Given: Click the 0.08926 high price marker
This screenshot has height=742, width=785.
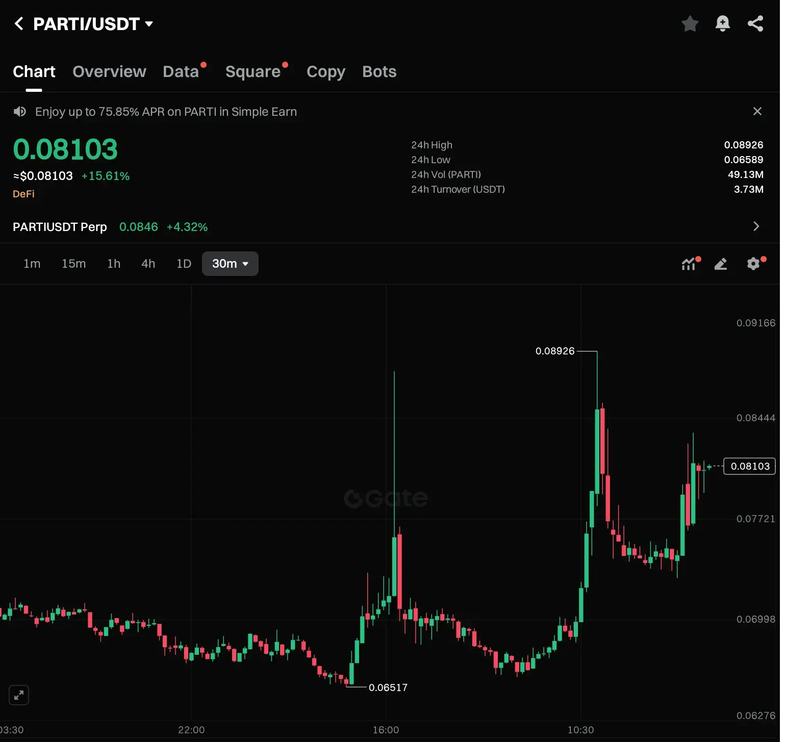Looking at the screenshot, I should pos(555,351).
